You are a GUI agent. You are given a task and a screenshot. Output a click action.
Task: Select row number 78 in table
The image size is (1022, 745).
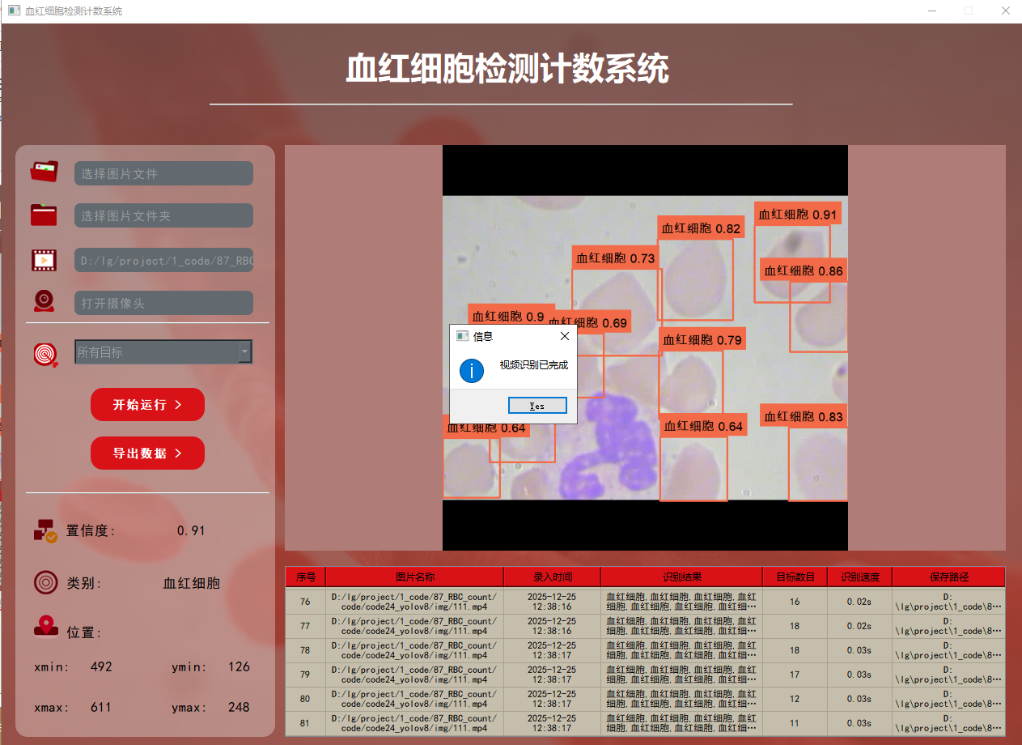coord(305,650)
